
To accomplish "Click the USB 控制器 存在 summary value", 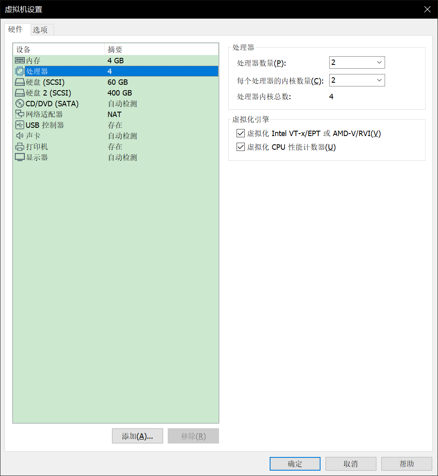I will tap(115, 125).
